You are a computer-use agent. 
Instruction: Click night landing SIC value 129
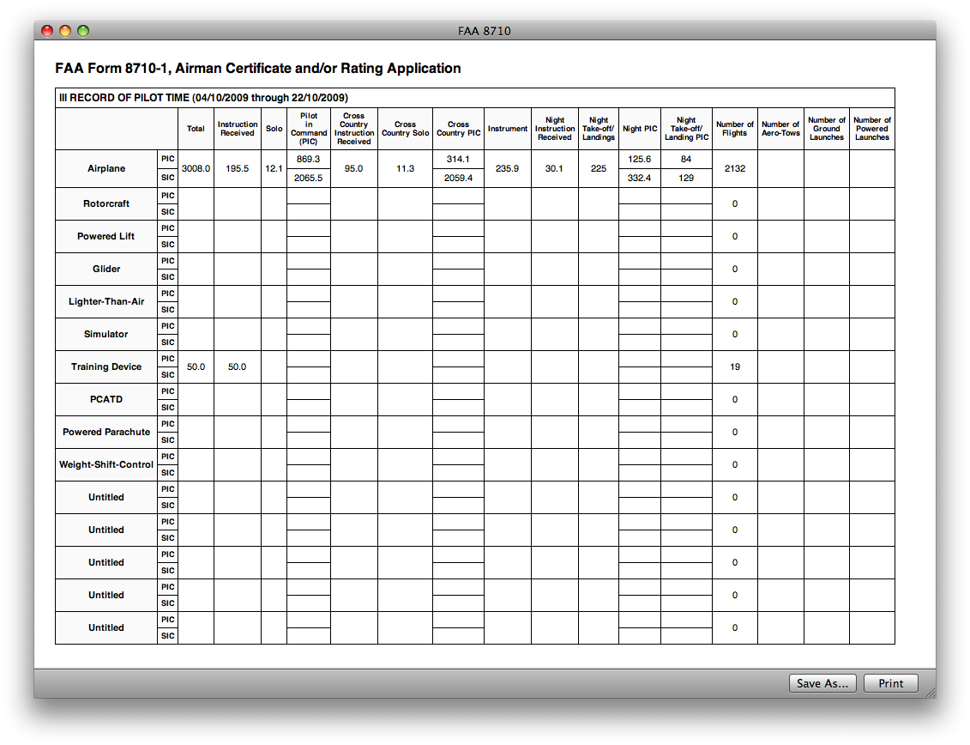686,178
